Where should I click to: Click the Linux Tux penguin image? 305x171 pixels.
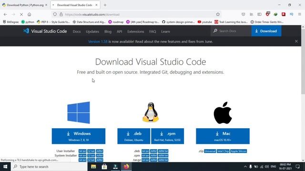coord(151,112)
